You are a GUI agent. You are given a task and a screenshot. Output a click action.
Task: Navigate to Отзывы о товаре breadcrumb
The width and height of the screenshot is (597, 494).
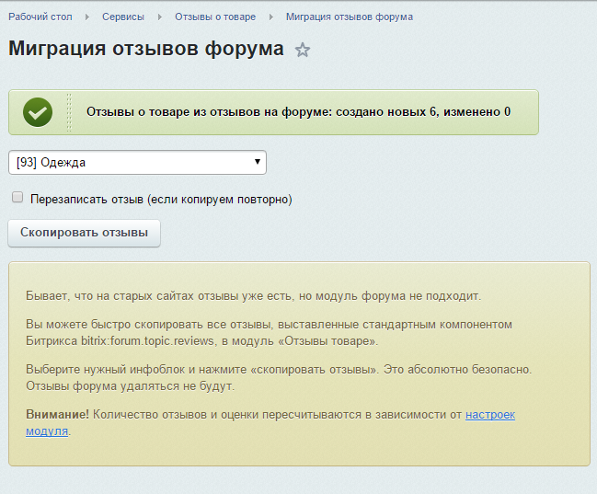tap(215, 17)
